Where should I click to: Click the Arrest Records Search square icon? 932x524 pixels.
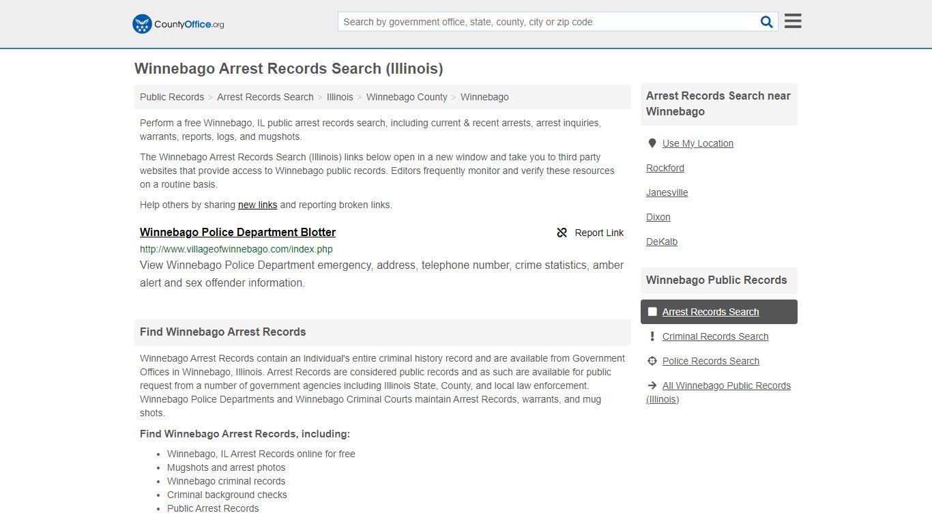pyautogui.click(x=652, y=312)
